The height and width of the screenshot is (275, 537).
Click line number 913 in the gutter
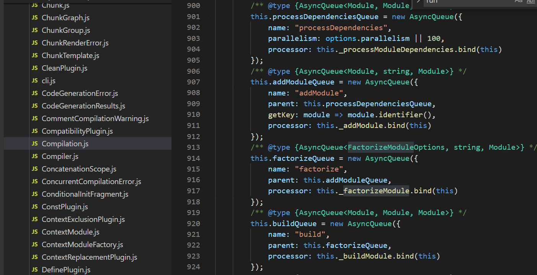(x=193, y=147)
